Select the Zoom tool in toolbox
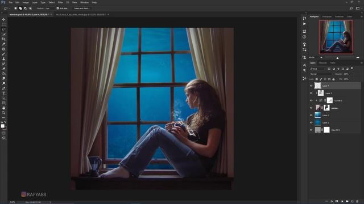The image size is (364, 204). (3, 113)
